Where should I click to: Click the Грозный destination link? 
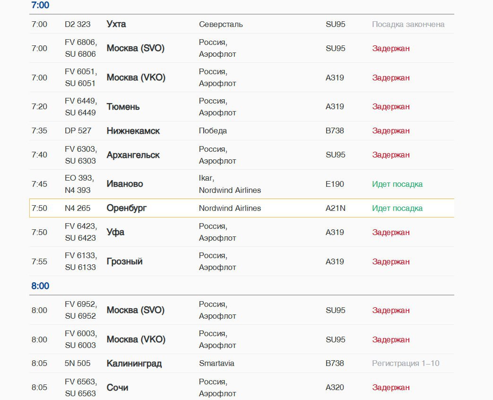click(125, 261)
